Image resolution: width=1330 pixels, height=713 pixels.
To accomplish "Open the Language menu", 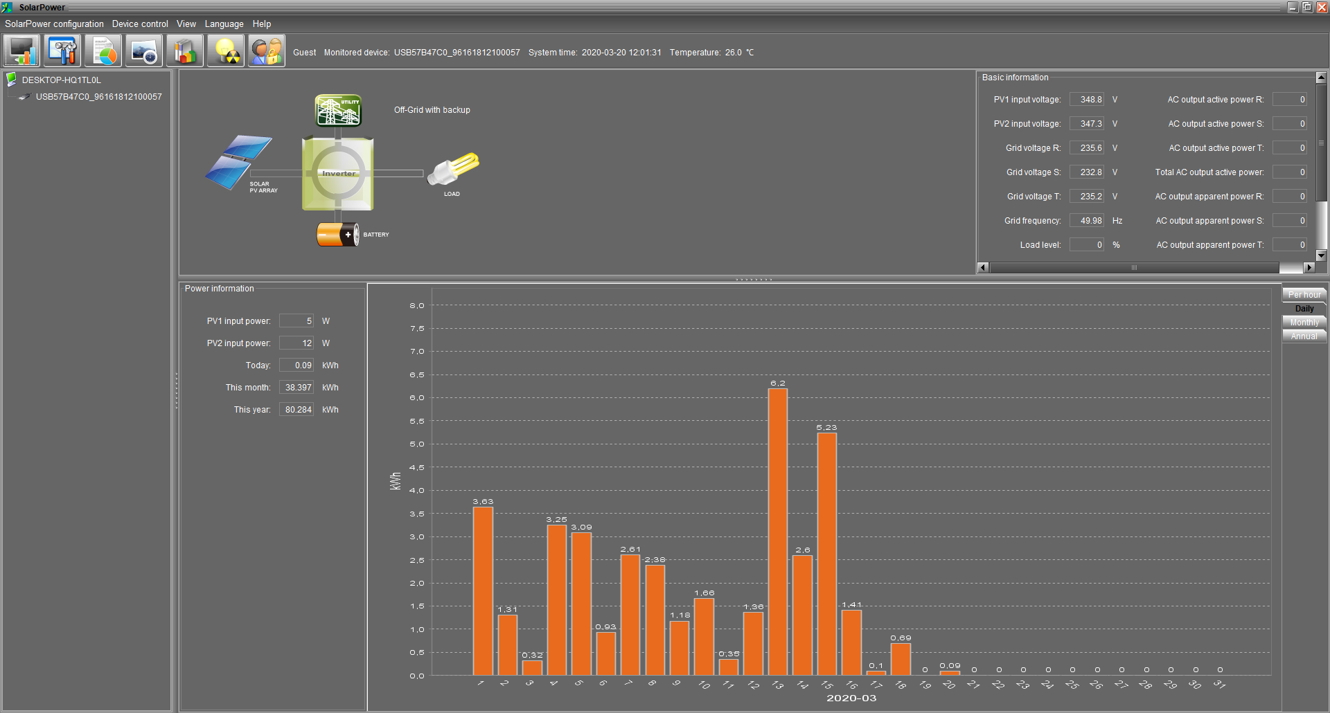I will 224,24.
